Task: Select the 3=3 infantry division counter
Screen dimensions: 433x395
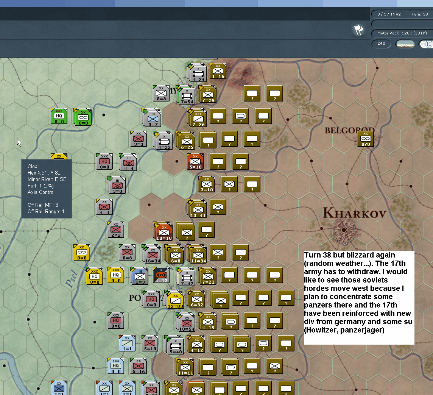Action: pos(139,139)
